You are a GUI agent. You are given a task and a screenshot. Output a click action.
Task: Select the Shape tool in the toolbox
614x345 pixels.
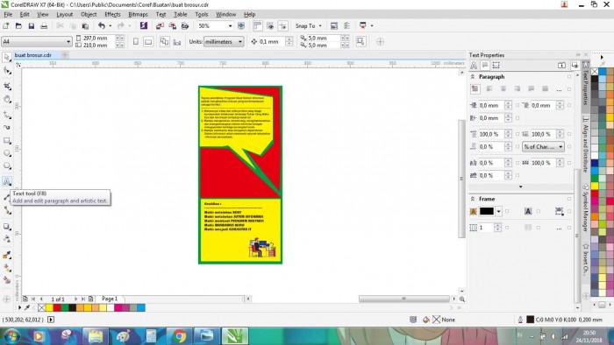(x=7, y=71)
